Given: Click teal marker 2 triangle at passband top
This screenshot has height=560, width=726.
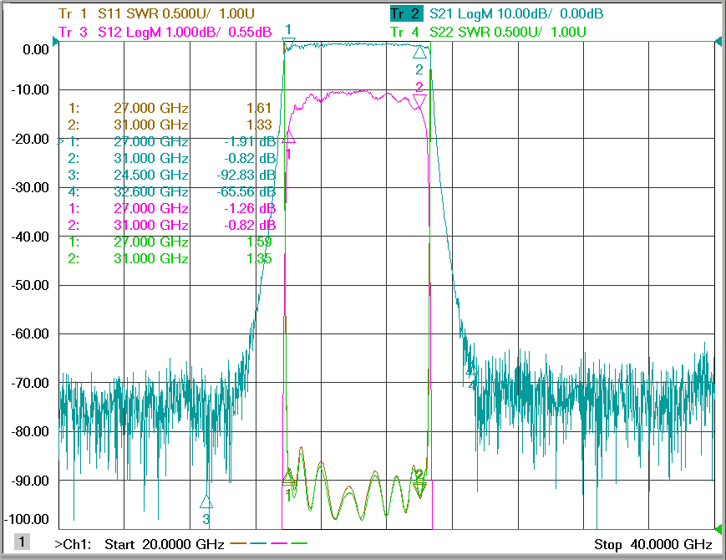Looking at the screenshot, I should (419, 52).
